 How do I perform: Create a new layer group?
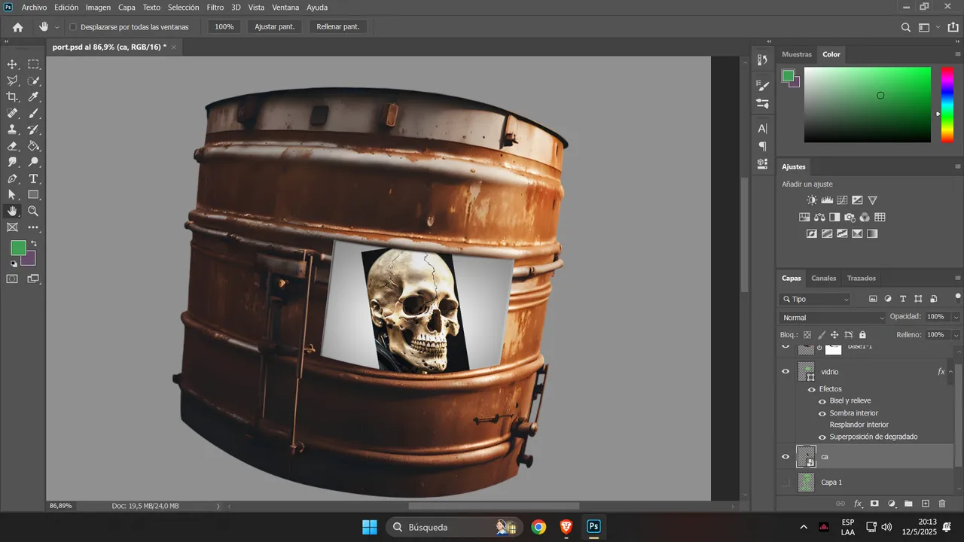pyautogui.click(x=908, y=504)
